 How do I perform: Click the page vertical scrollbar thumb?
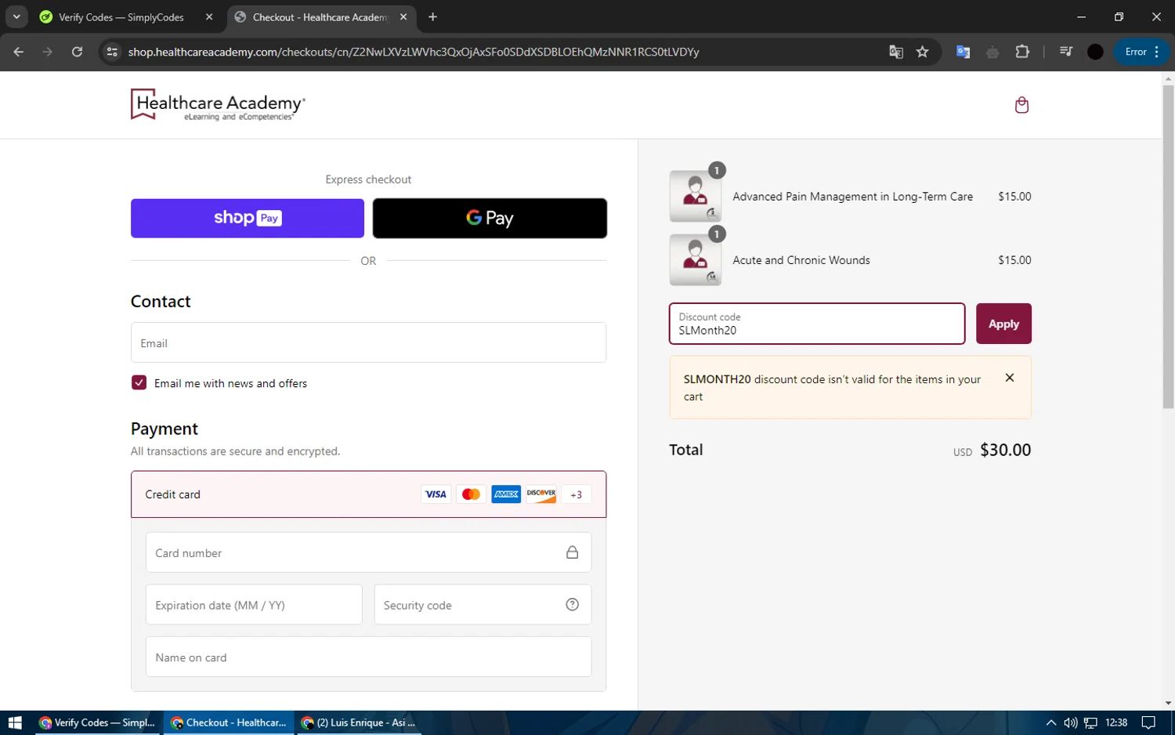[x=1168, y=247]
